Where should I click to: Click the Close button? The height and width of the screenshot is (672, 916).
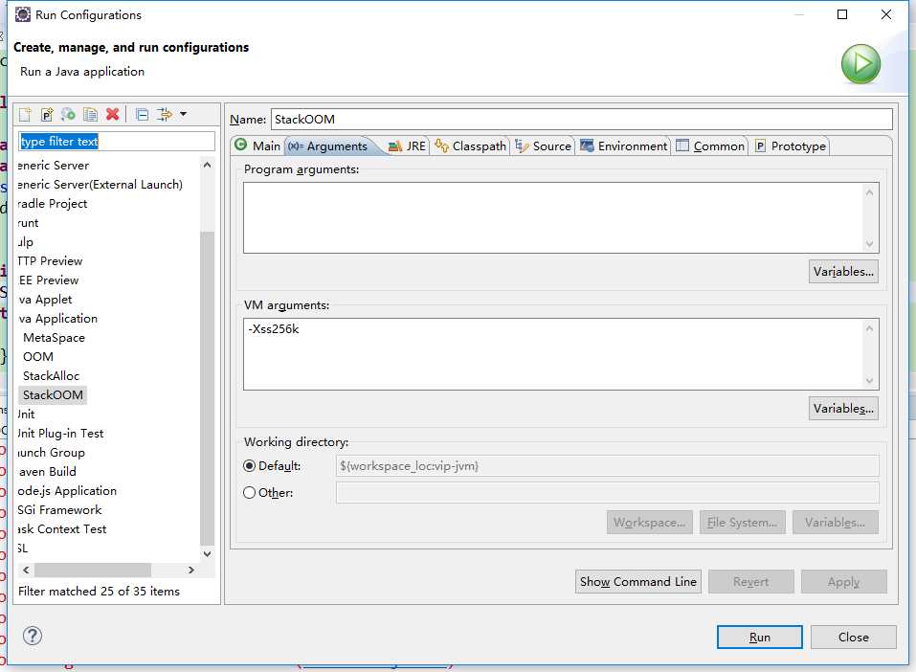[854, 637]
